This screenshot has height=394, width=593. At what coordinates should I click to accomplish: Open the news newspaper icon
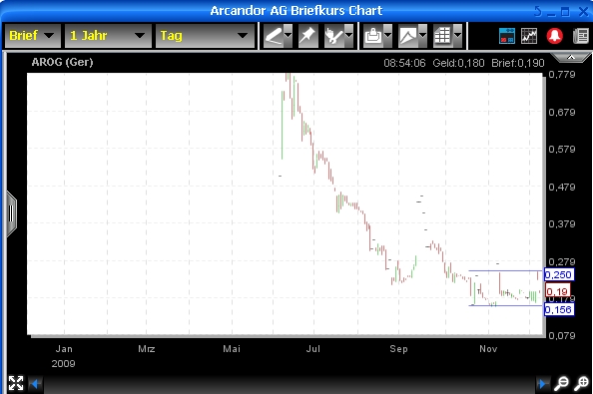581,36
